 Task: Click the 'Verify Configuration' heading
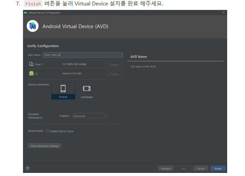click(43, 46)
